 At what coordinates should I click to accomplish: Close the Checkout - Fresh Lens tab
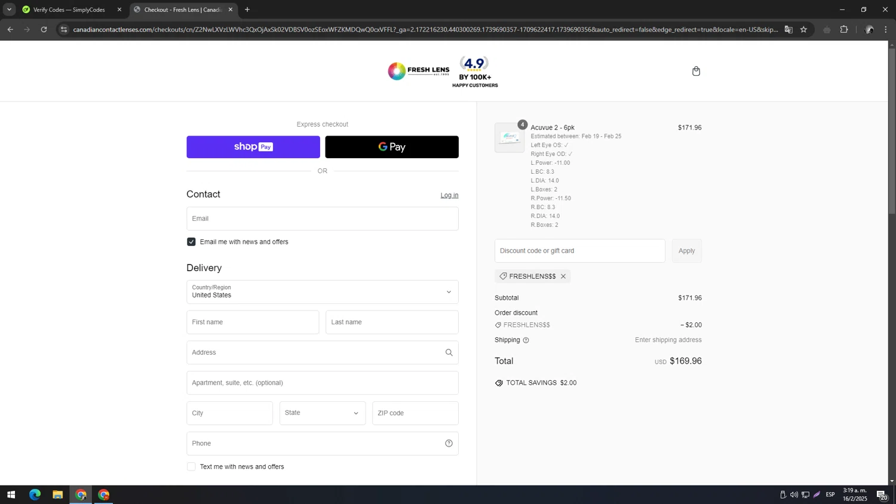pos(231,10)
